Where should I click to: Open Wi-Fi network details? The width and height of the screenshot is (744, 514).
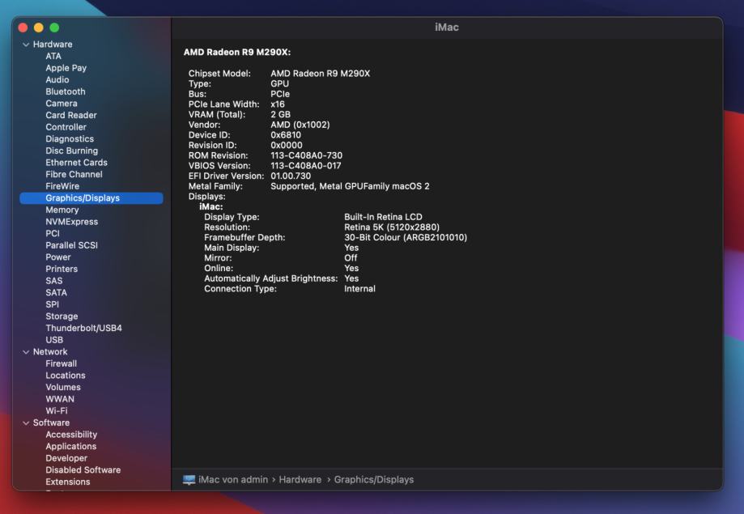[x=57, y=411]
